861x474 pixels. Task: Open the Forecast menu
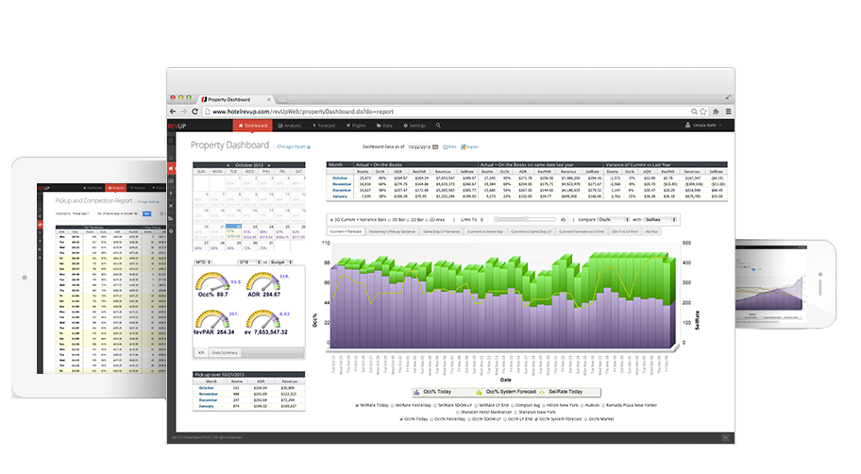click(324, 126)
